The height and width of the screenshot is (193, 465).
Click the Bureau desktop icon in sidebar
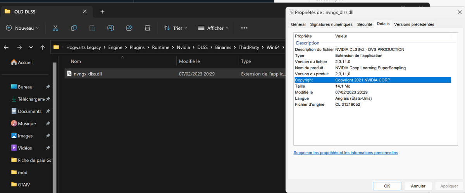[x=14, y=87]
